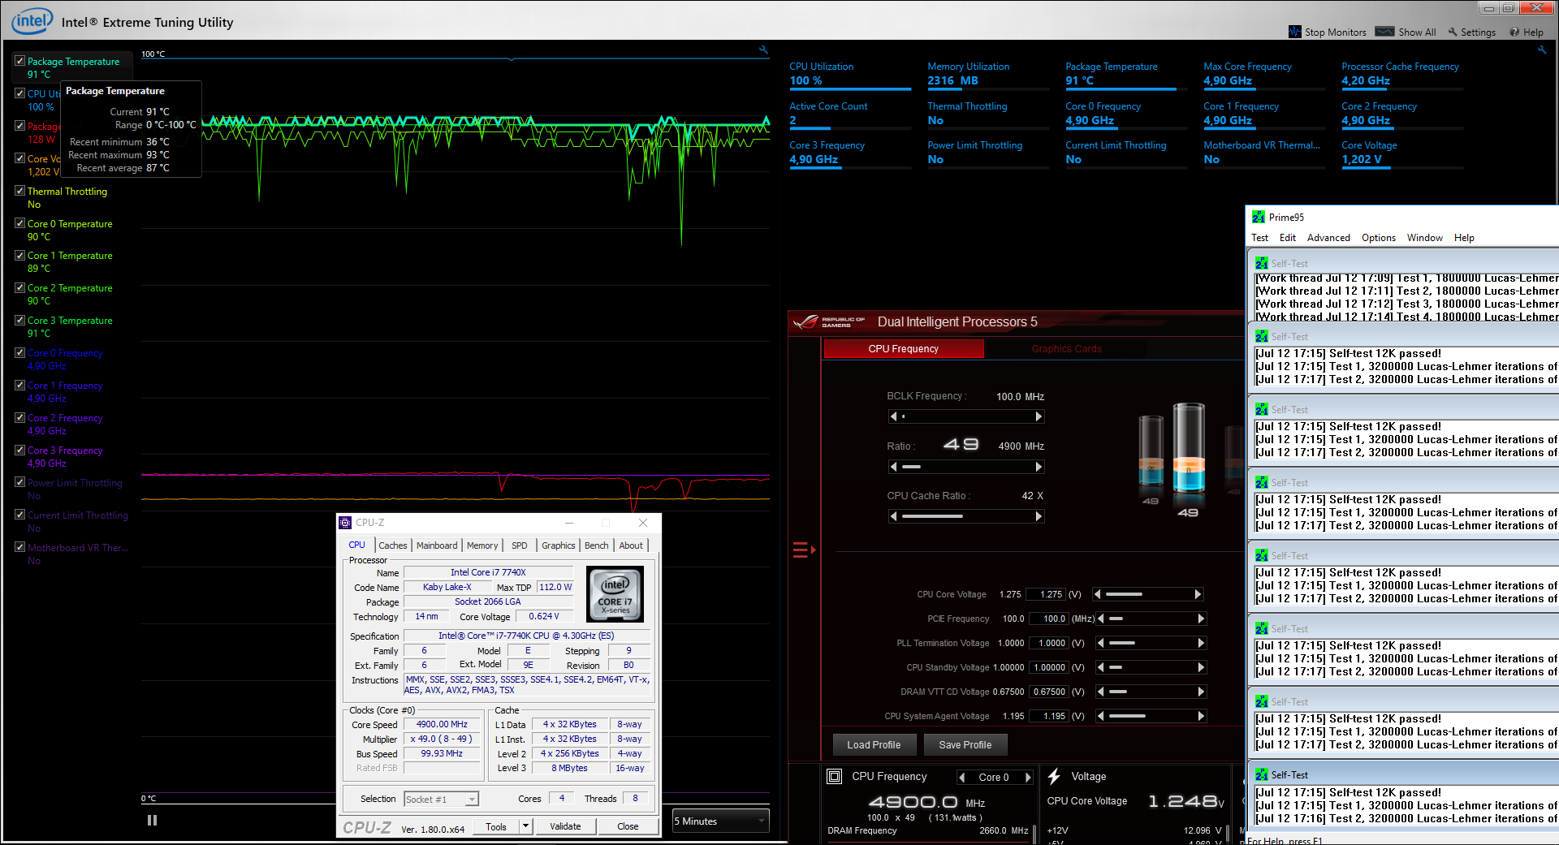Screen dimensions: 1559x845
Task: Click Stop Monitors in XTU toolbar
Action: (1328, 32)
